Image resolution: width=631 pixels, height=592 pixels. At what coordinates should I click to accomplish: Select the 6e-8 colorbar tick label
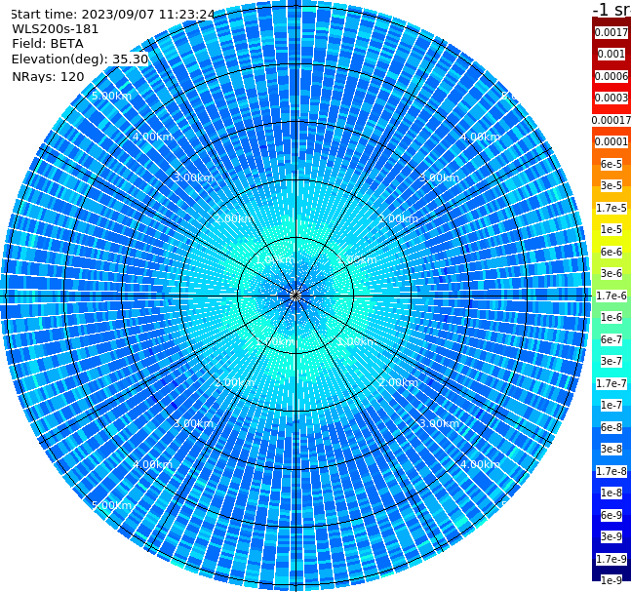(x=611, y=427)
